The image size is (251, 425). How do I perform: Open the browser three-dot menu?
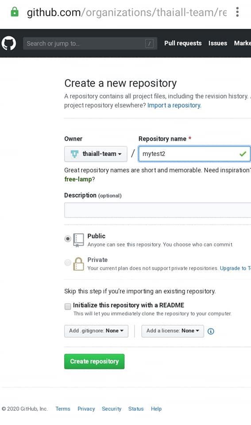coord(237,12)
